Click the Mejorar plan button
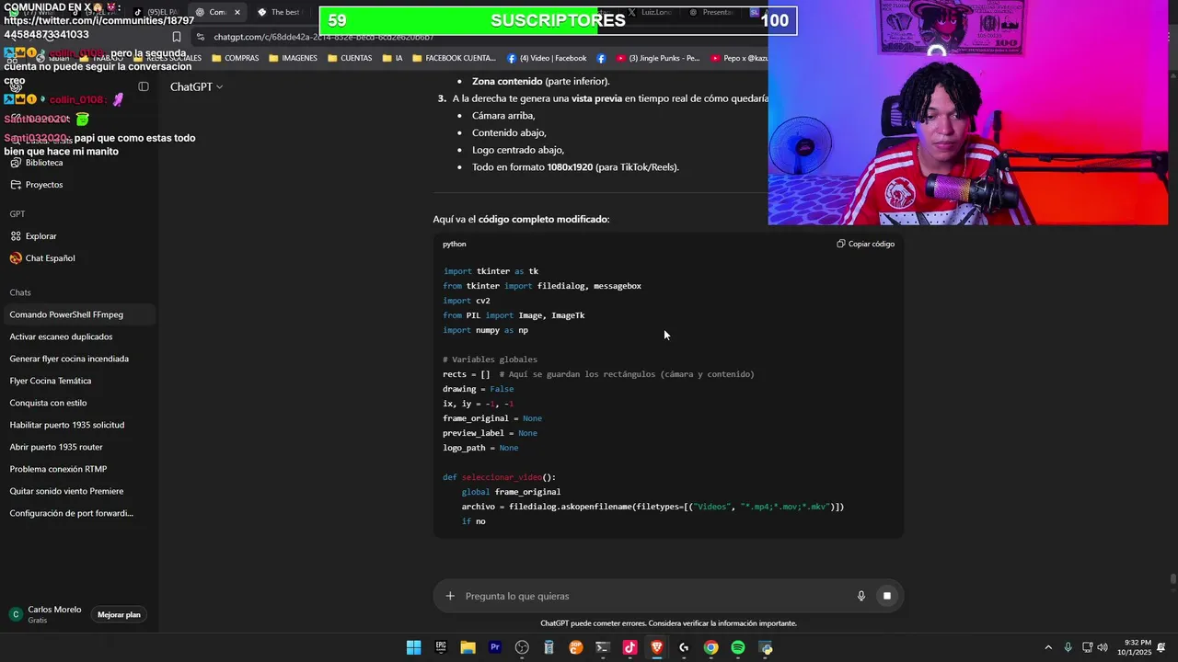Viewport: 1178px width, 662px height. pos(119,614)
